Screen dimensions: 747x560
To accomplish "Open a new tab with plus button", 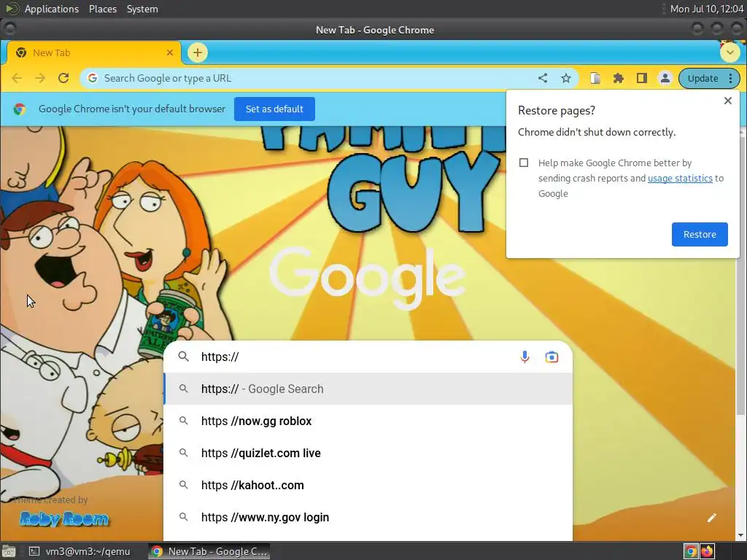I will [198, 52].
